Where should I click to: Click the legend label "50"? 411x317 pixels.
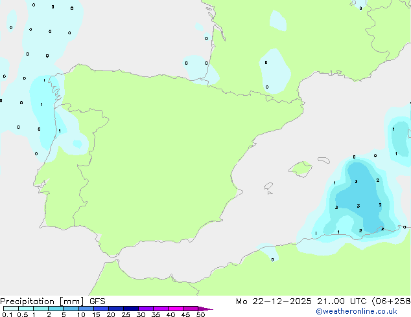coord(200,314)
